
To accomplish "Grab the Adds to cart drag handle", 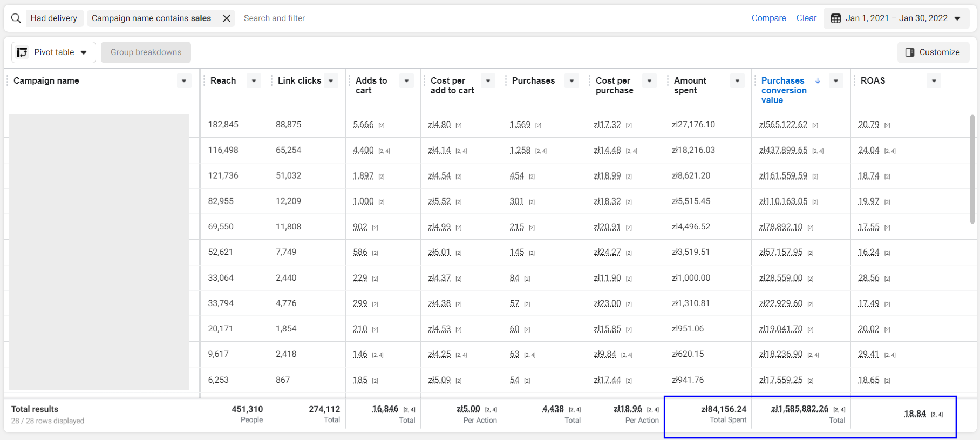I will click(350, 81).
